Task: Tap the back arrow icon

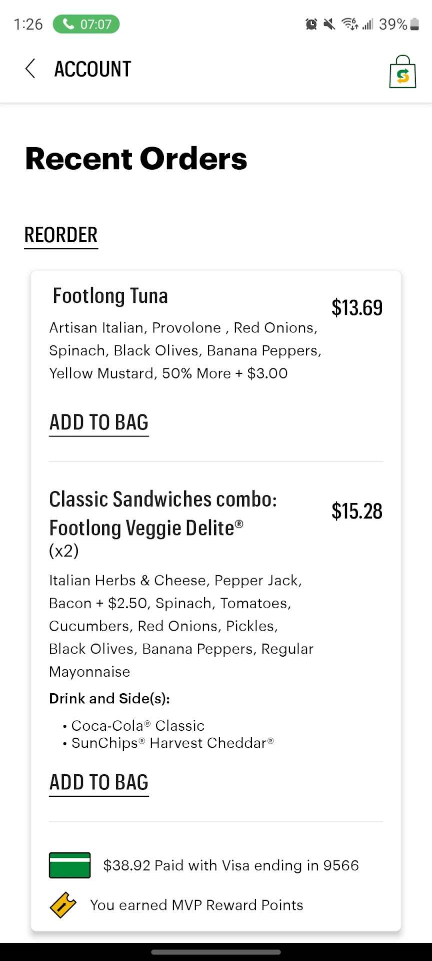Action: pos(30,69)
